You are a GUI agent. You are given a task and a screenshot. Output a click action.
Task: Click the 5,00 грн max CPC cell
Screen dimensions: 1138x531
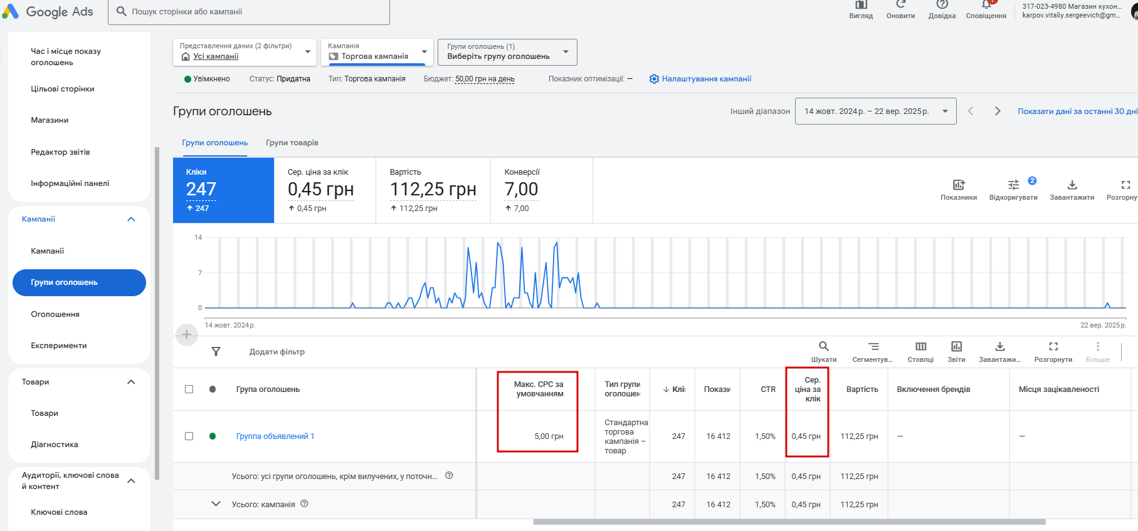(549, 436)
